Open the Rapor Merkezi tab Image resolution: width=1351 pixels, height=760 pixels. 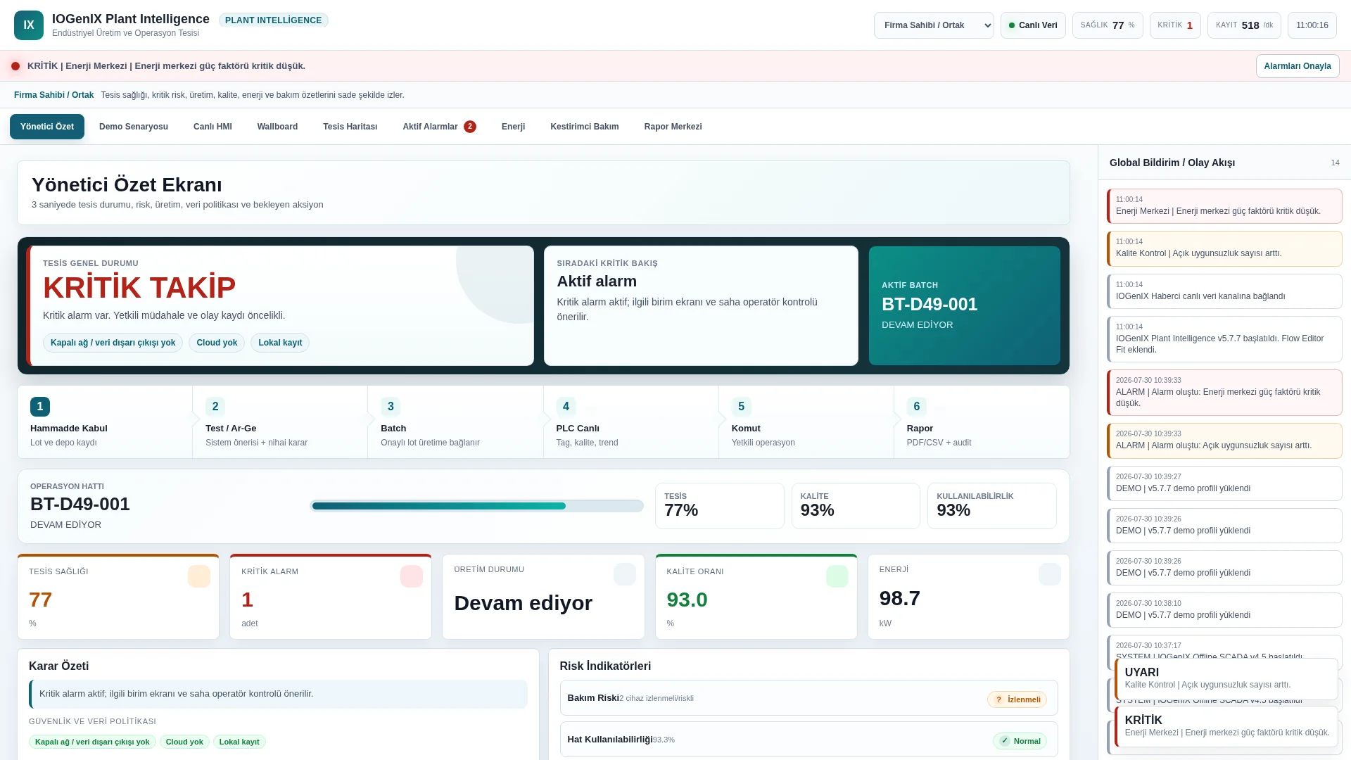[673, 127]
